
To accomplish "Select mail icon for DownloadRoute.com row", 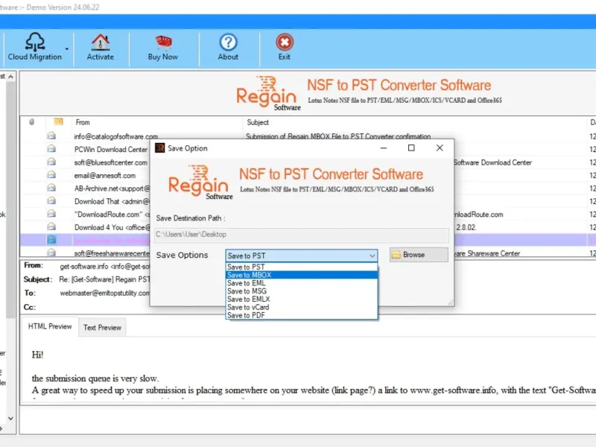I will point(51,214).
